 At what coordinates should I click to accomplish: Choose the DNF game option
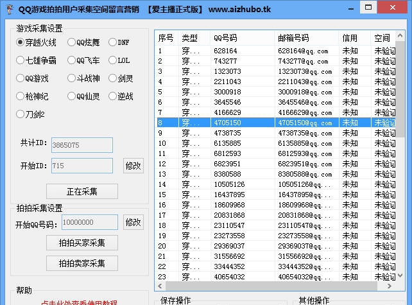[x=119, y=42]
